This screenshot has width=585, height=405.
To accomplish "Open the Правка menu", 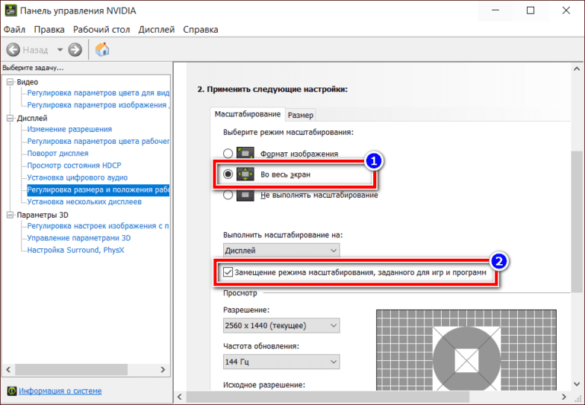I will pyautogui.click(x=50, y=30).
